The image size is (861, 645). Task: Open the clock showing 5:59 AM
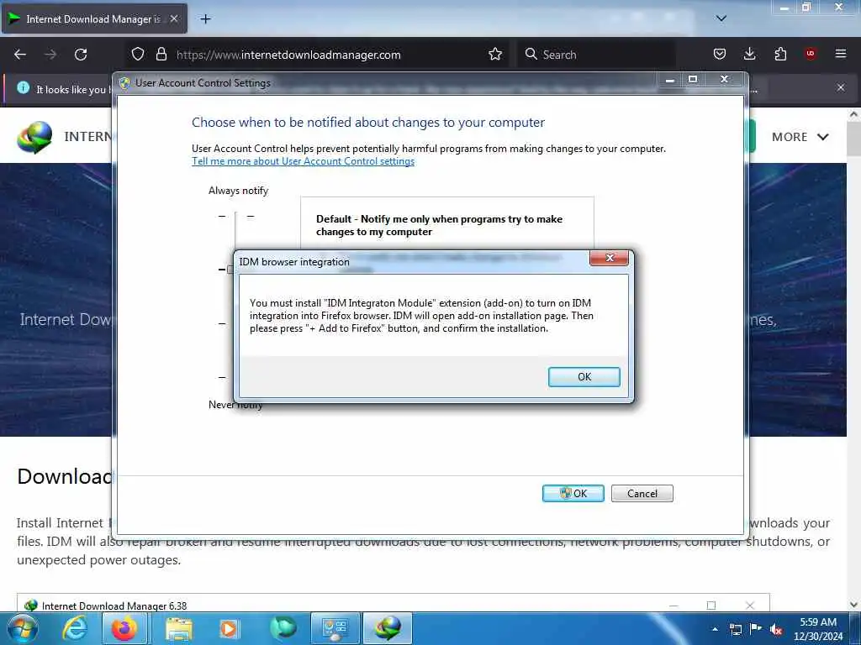tap(817, 629)
